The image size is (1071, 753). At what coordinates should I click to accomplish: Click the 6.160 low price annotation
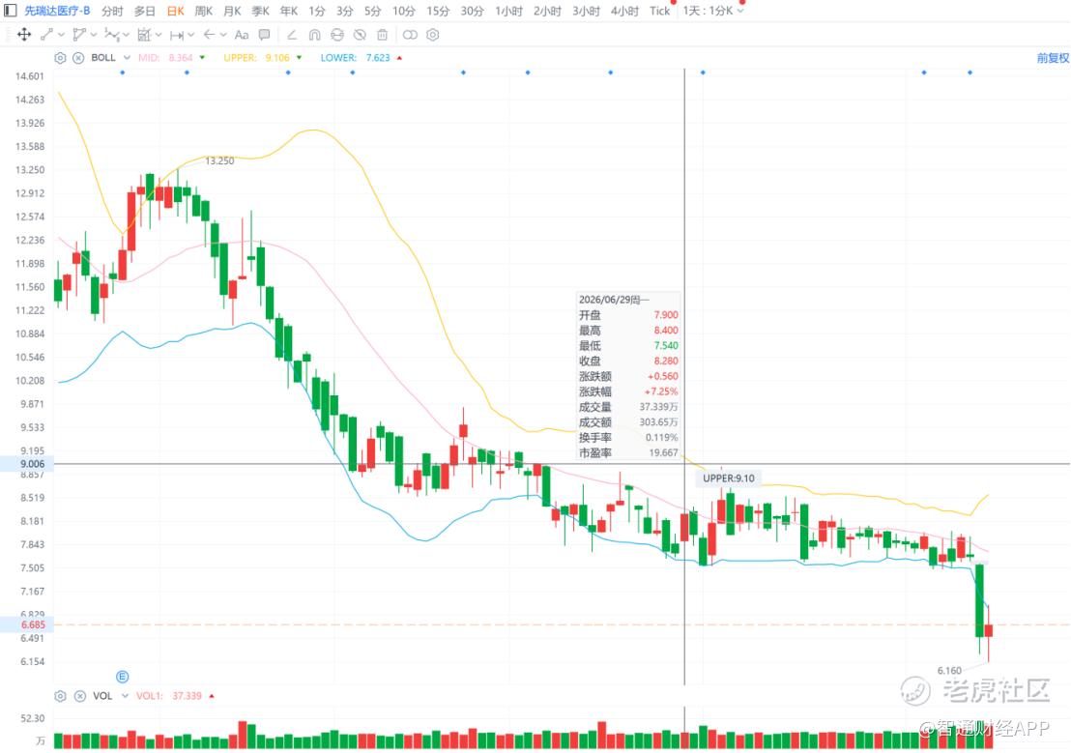tap(949, 670)
